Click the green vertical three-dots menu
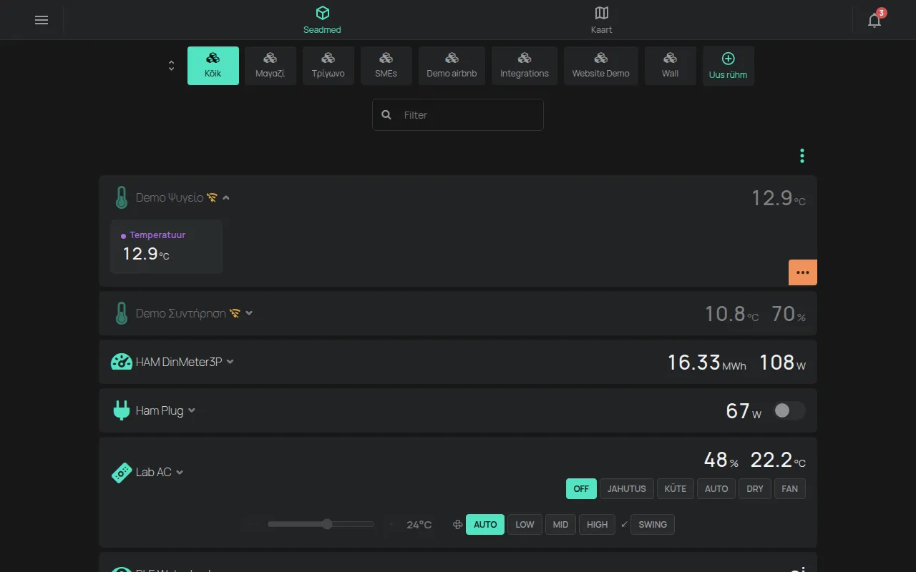Screen dimensions: 916x572 tap(801, 155)
